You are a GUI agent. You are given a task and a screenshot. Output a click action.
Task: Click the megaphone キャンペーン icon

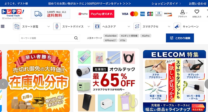point(177,26)
